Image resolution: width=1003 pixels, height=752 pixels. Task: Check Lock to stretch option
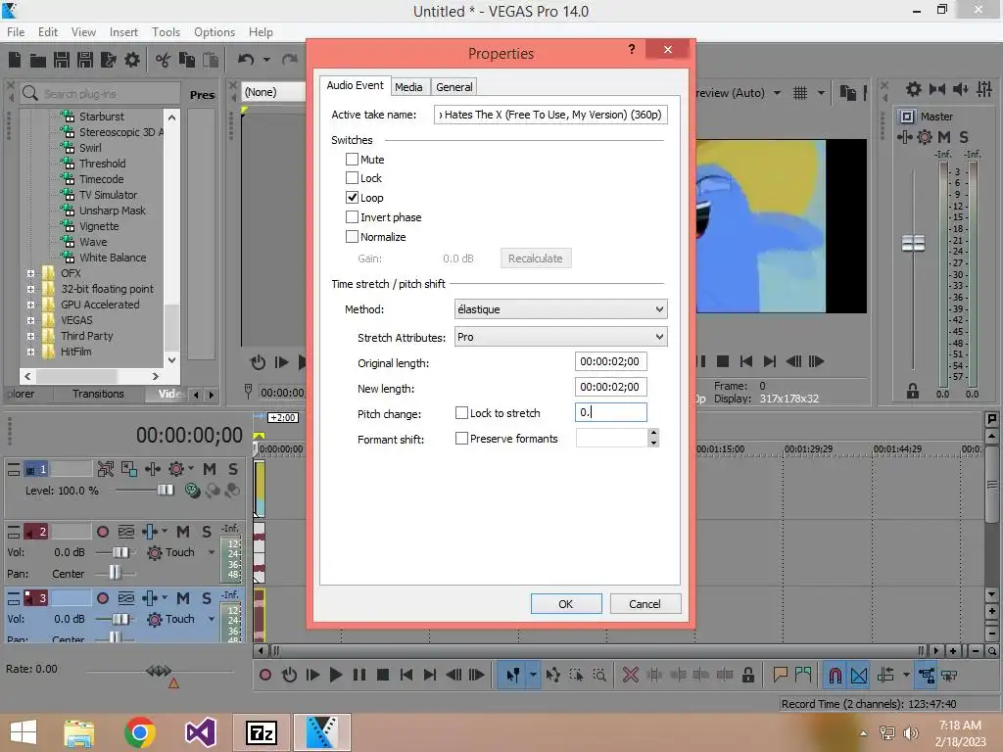click(x=461, y=413)
